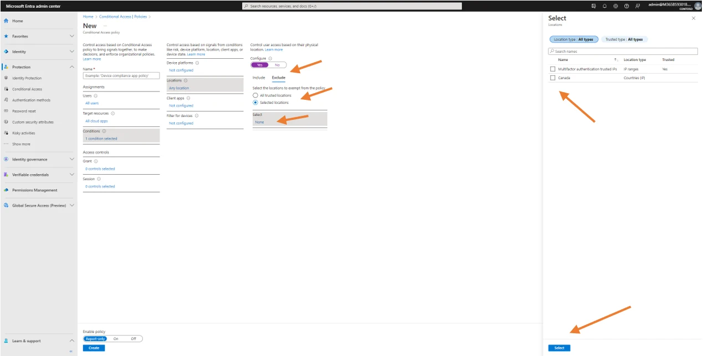This screenshot has width=703, height=356.
Task: Switch to the Exclude tab
Action: (x=278, y=78)
